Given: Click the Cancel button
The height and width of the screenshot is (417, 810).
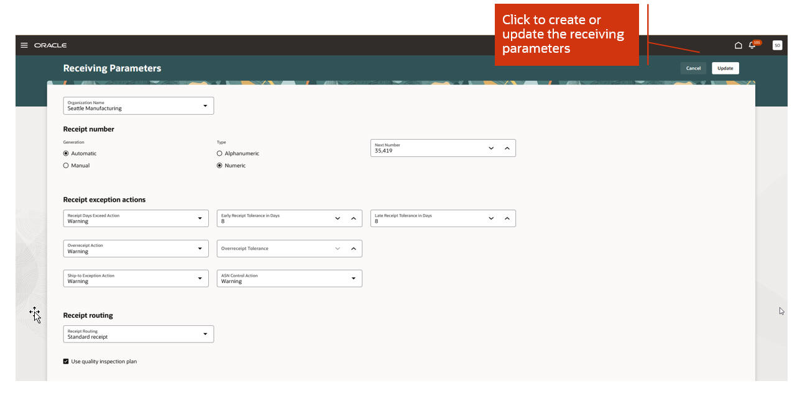Looking at the screenshot, I should click(x=694, y=68).
